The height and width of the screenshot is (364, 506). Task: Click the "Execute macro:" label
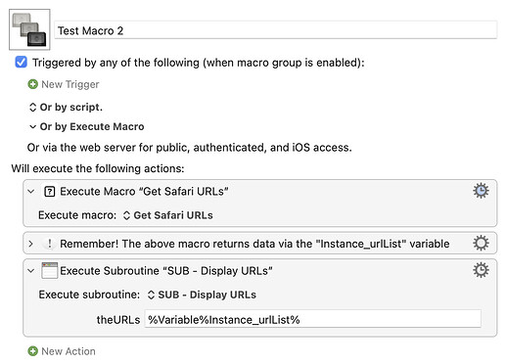coord(77,215)
